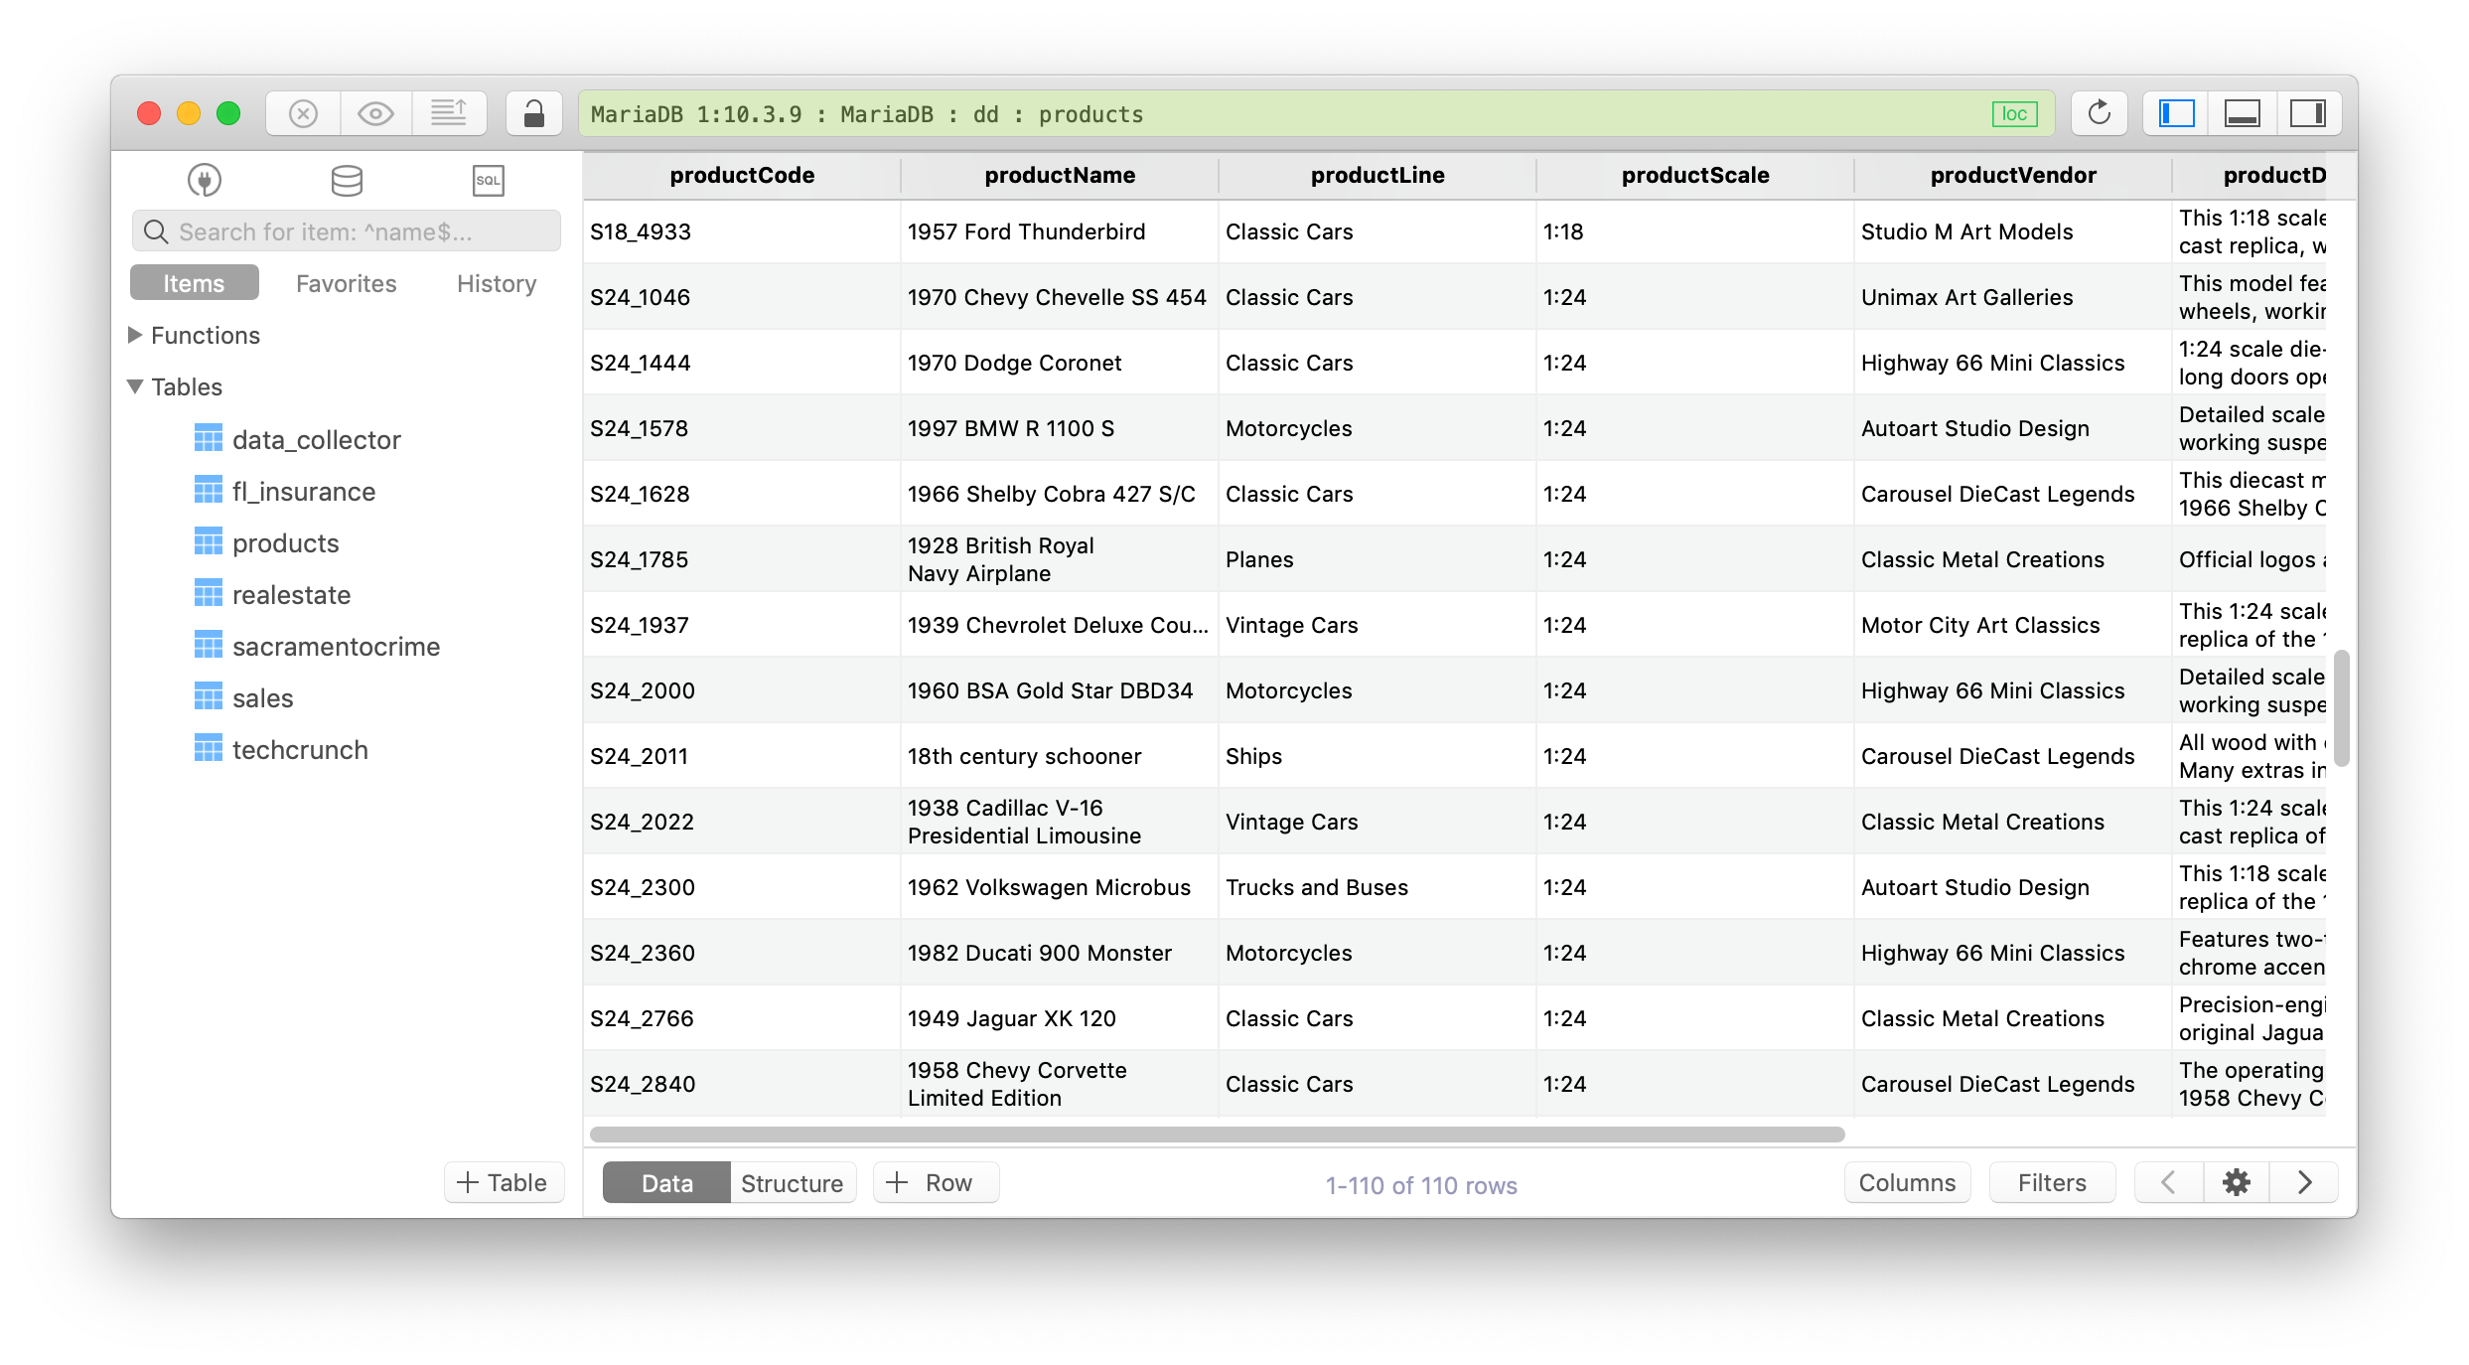Viewport: 2469px width, 1365px height.
Task: Click the item search field in sidebar
Action: click(345, 230)
